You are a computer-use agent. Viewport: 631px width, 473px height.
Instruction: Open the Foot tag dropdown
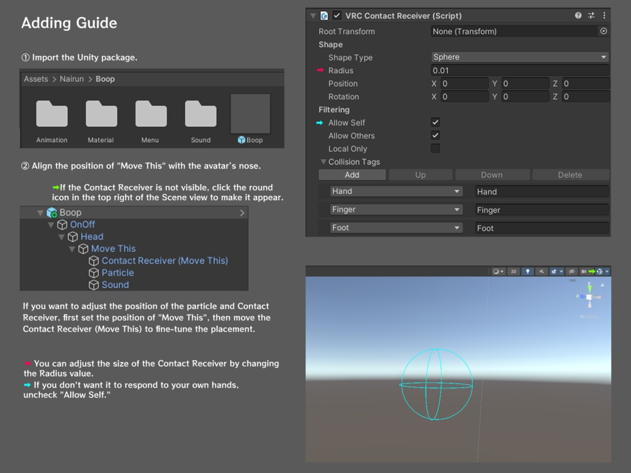[396, 228]
